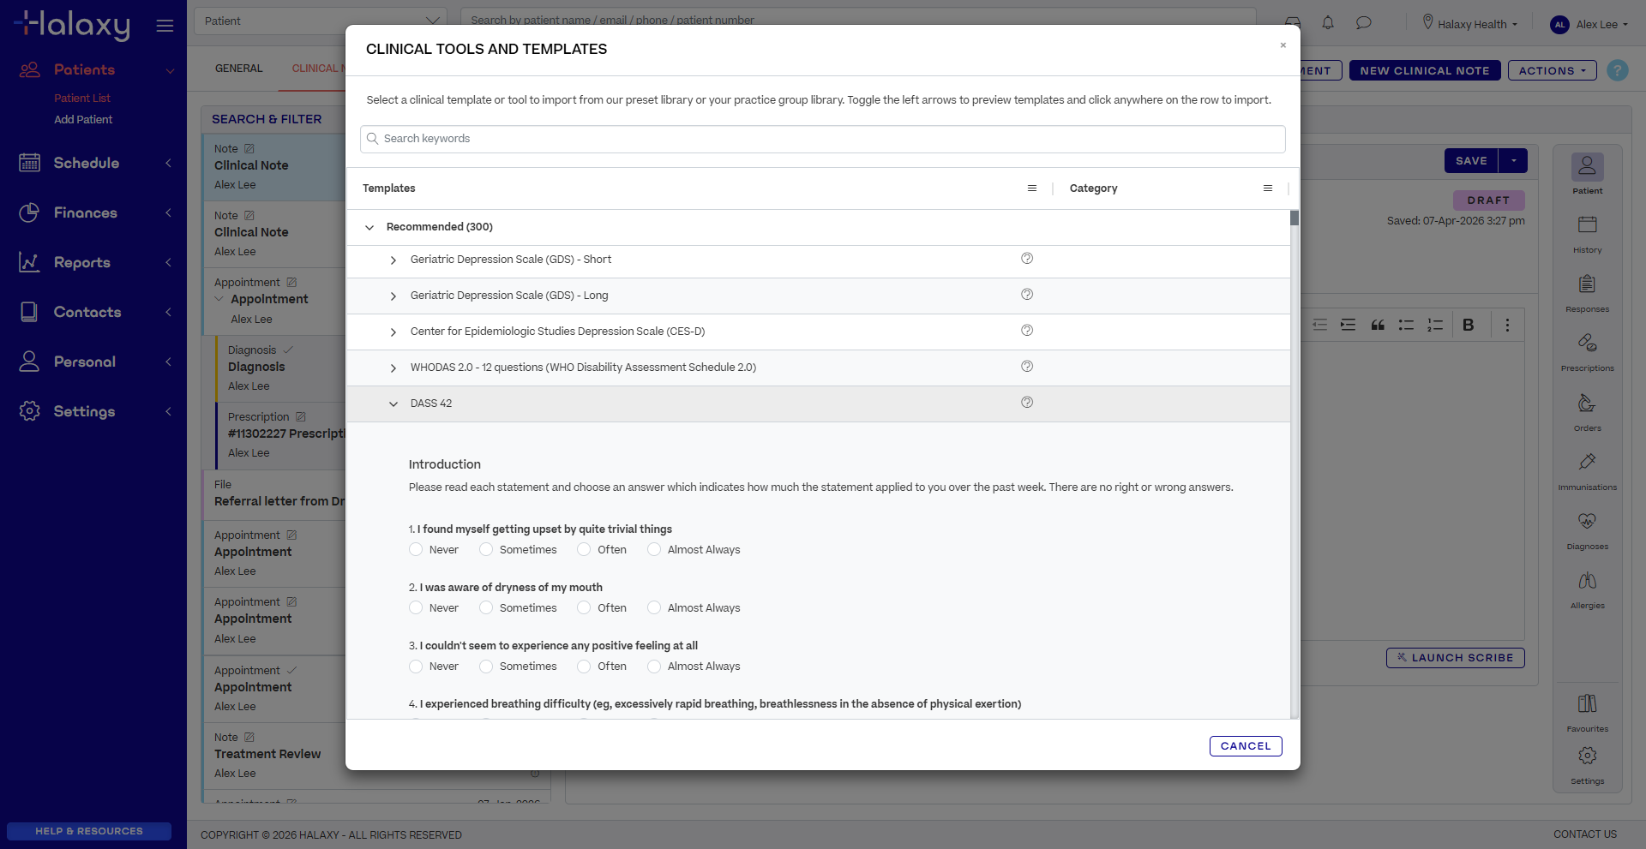Open editor toolbar more options dots
Screen dimensions: 1646x849
[1507, 325]
